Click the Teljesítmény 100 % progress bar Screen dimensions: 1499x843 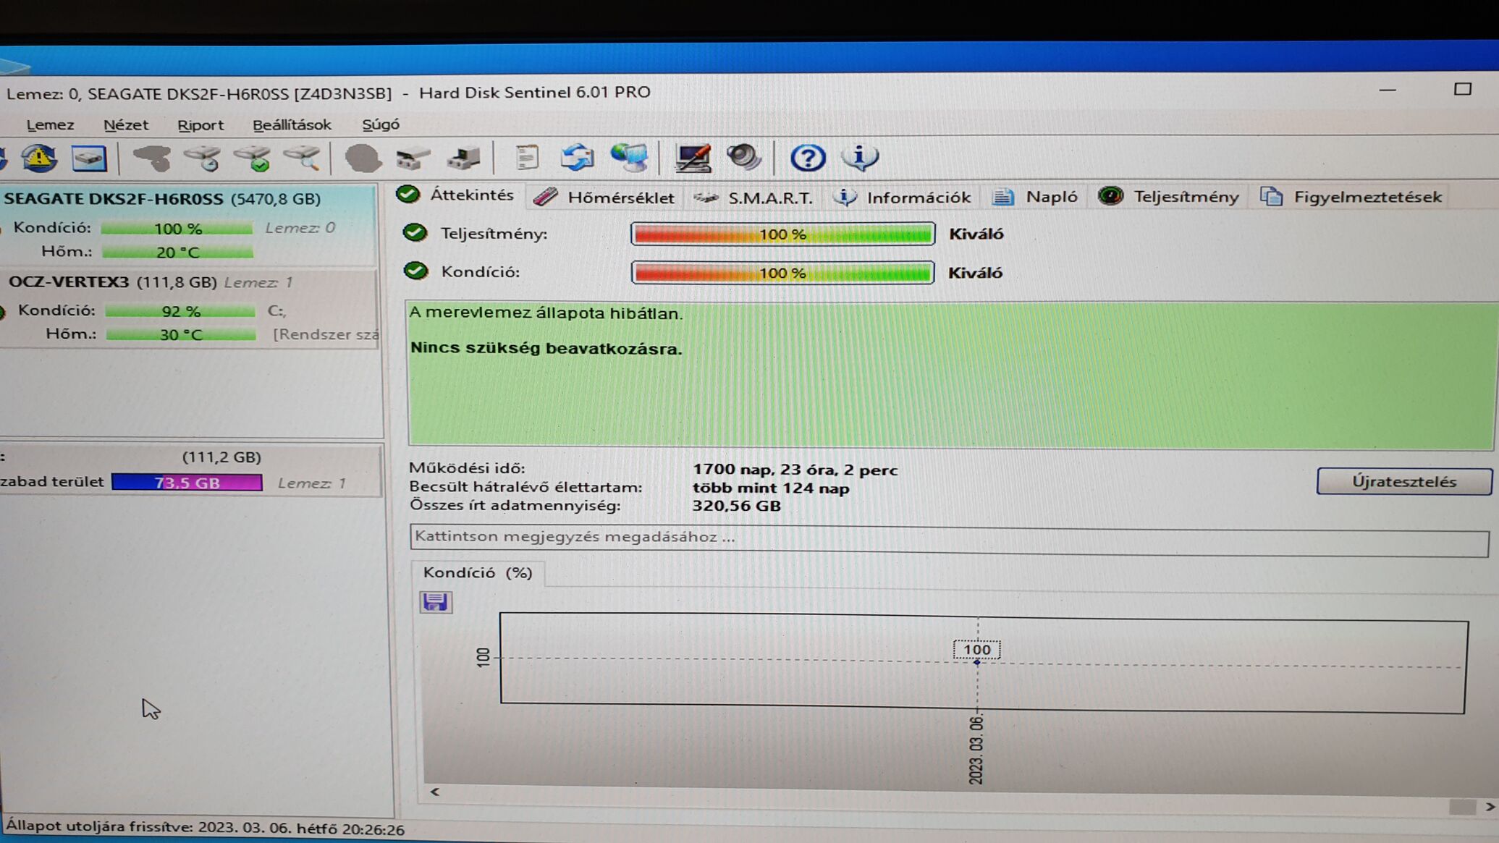click(x=782, y=234)
